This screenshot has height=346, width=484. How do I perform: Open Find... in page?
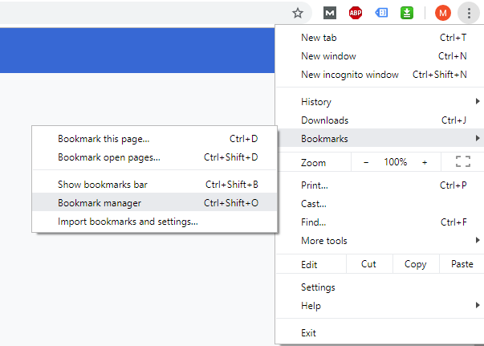point(380,222)
